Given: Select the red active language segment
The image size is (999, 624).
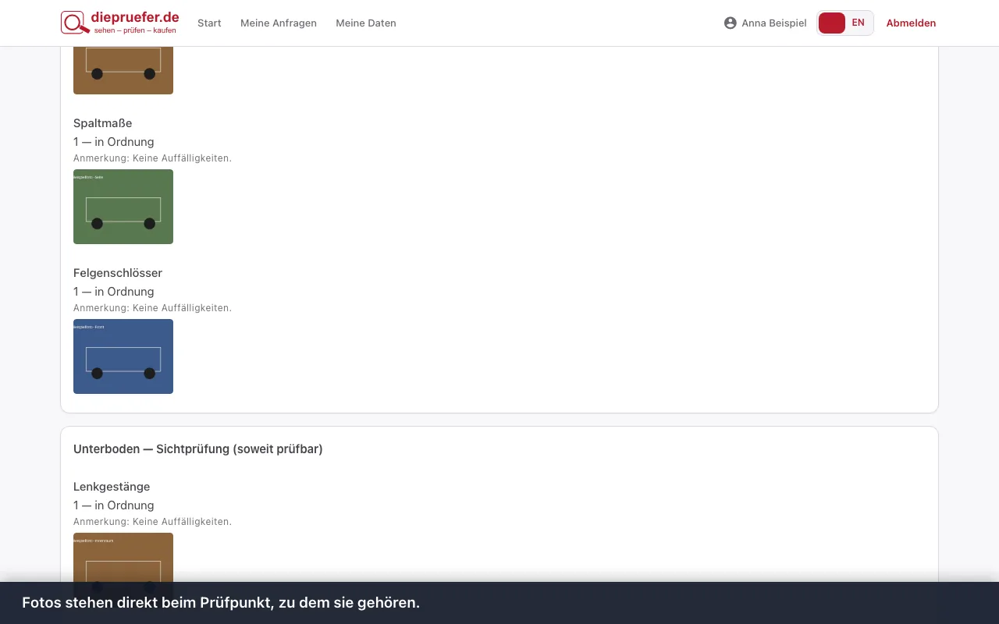Looking at the screenshot, I should click(832, 23).
